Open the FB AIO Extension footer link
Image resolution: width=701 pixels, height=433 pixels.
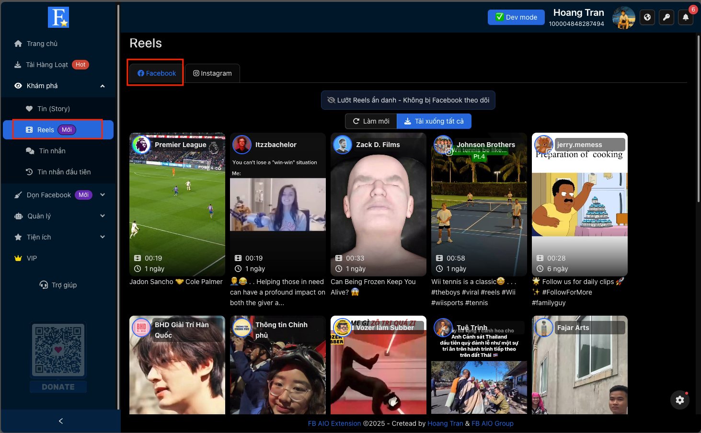334,423
